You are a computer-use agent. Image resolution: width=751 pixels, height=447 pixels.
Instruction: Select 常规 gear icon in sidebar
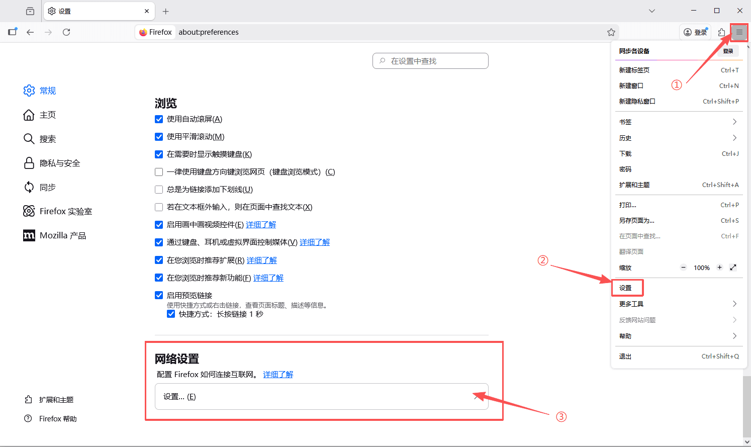29,91
